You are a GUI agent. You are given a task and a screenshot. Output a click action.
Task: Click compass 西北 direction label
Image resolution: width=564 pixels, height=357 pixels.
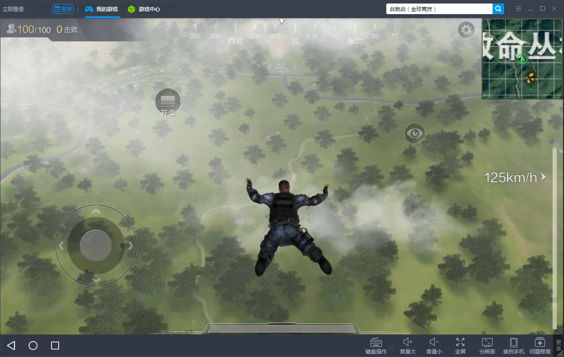point(235,41)
